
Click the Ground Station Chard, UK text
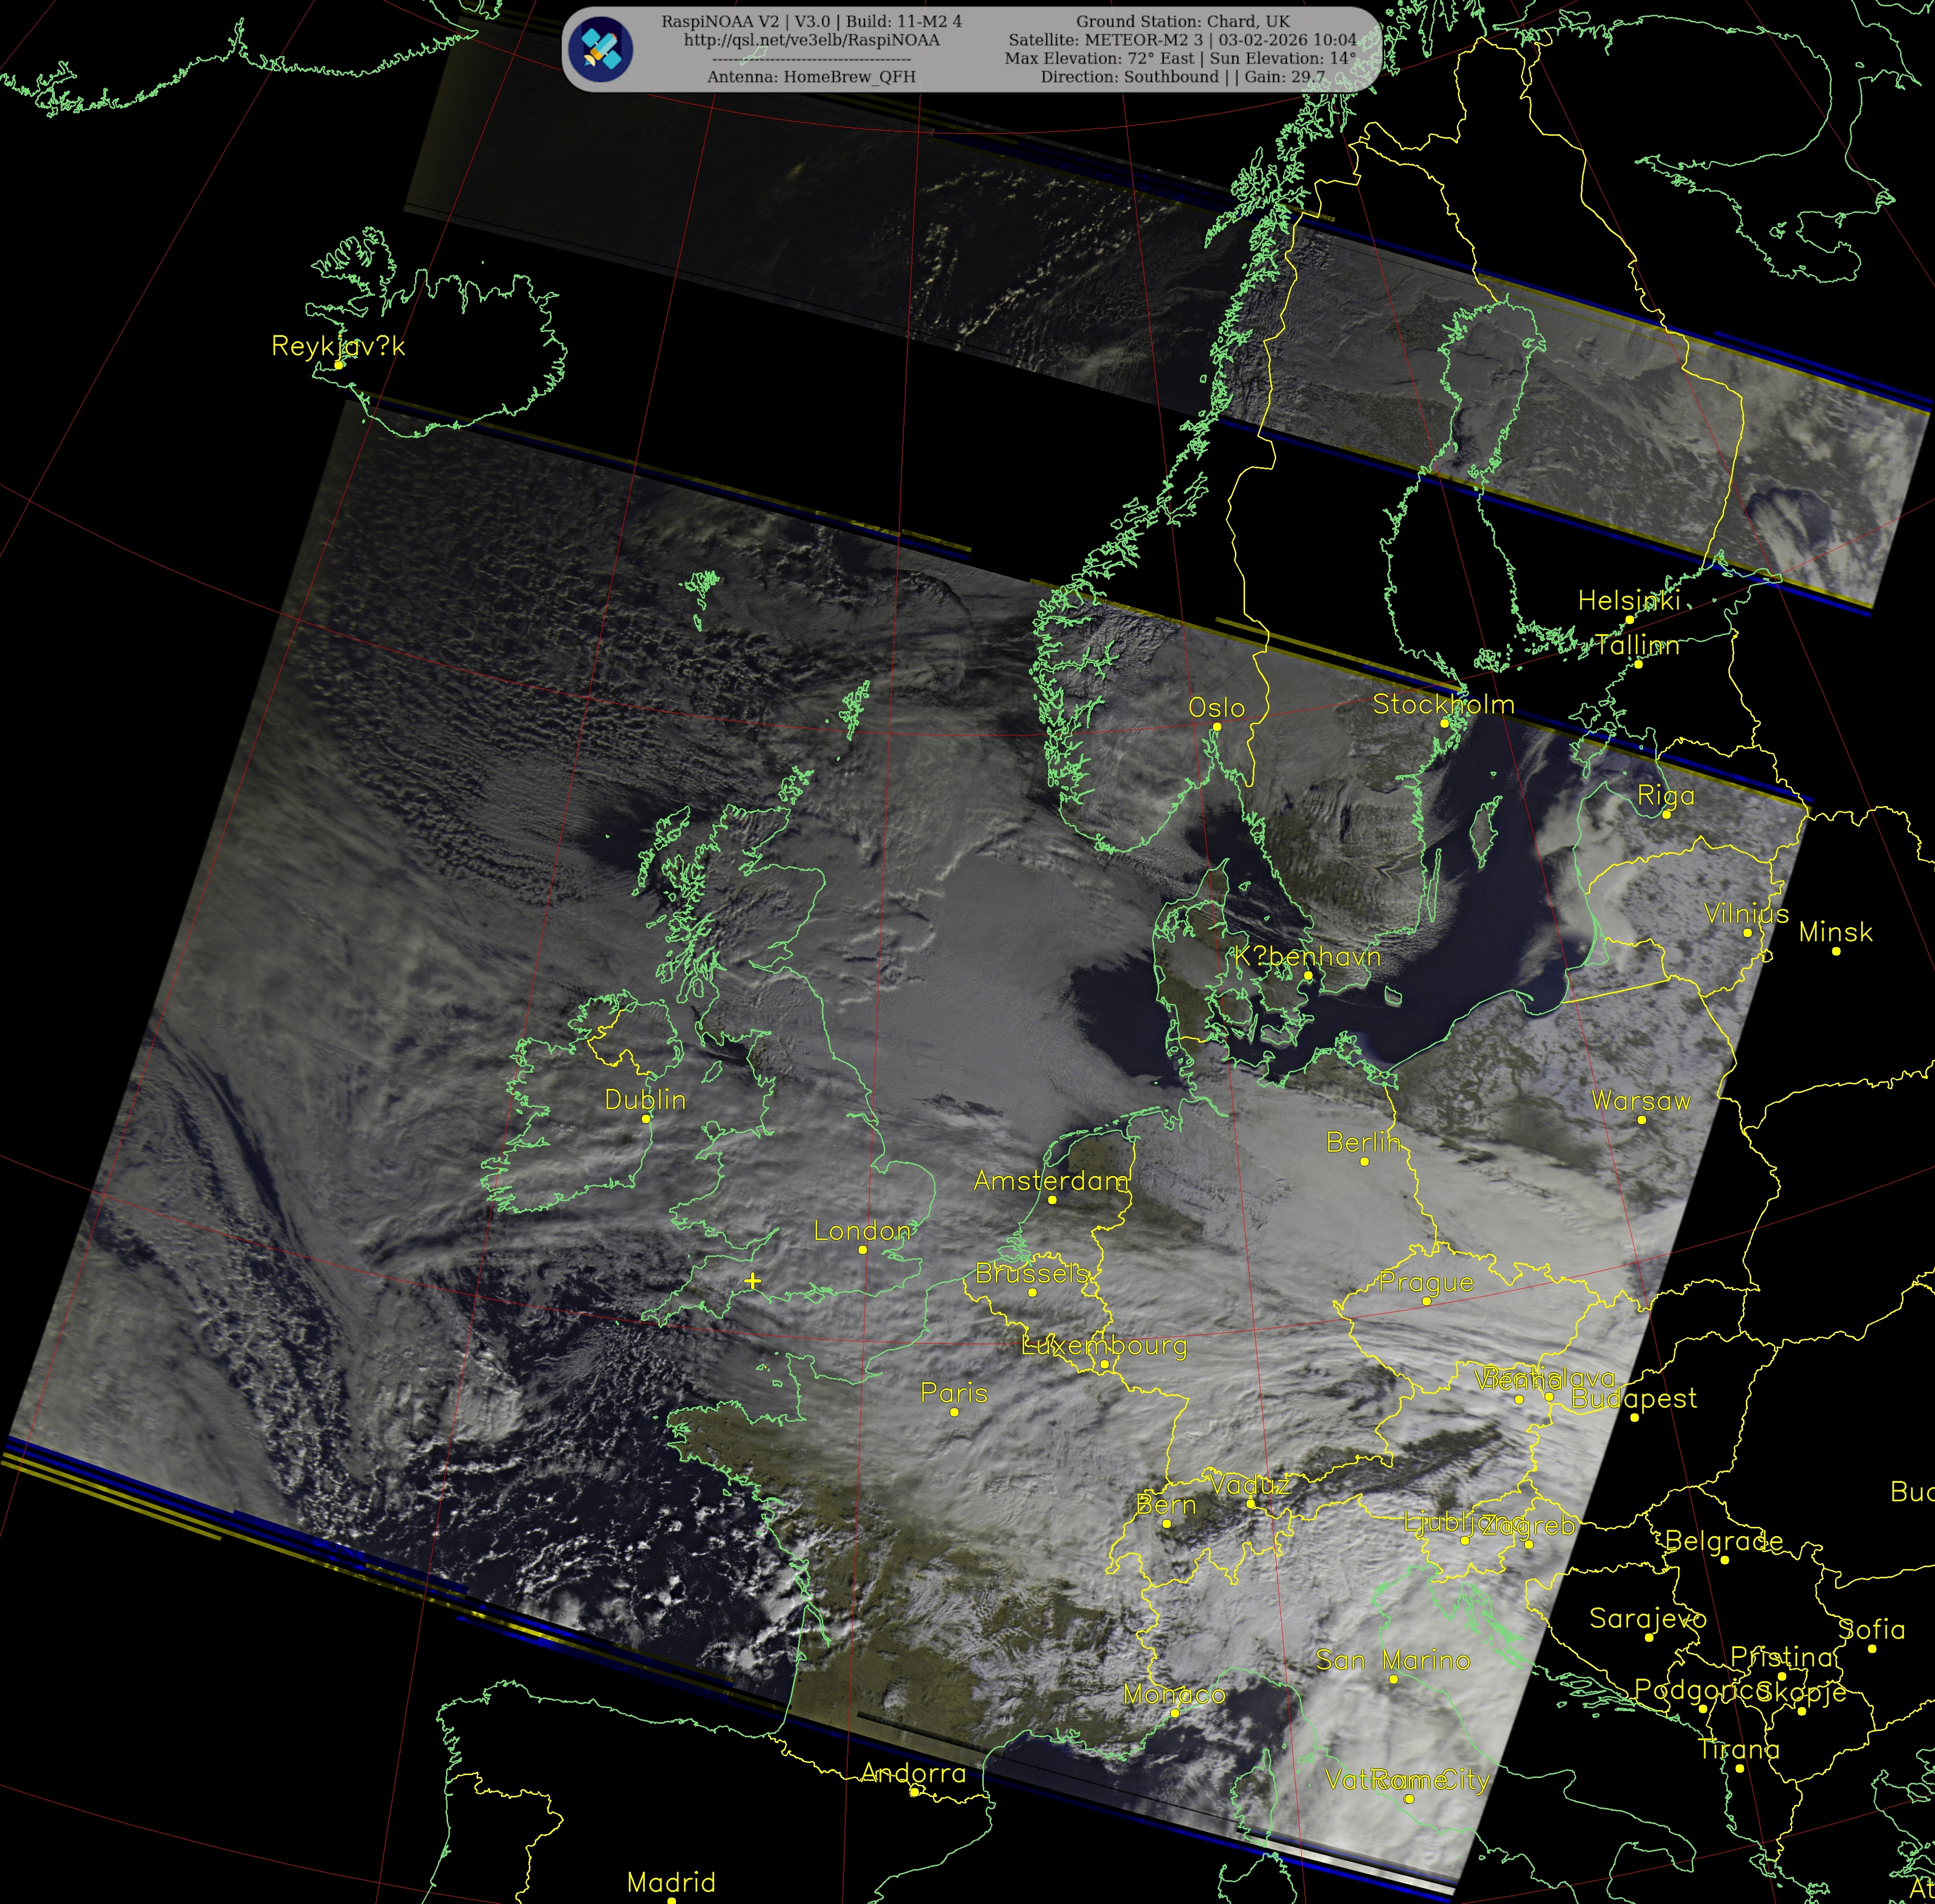coord(1182,21)
